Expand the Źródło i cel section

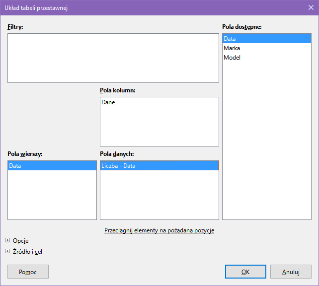tap(7, 251)
